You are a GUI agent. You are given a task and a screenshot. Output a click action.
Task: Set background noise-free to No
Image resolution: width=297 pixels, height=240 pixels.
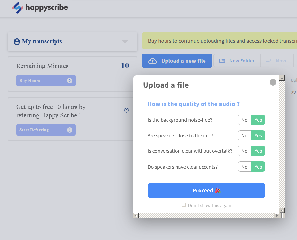point(244,120)
